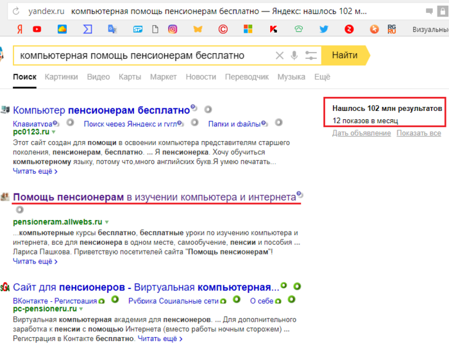Click gray indicator circle after 'Клавиатура' sitelink
Image resolution: width=449 pixels, height=350 pixels.
tap(70, 122)
